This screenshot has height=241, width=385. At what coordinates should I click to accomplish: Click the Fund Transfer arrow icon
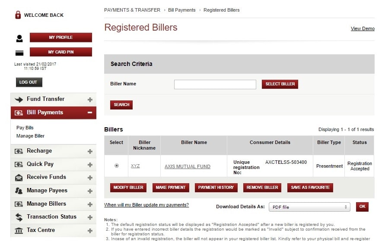click(19, 100)
